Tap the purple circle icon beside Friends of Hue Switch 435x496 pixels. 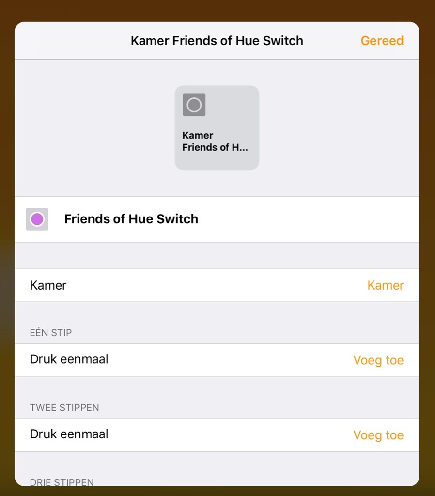37,219
